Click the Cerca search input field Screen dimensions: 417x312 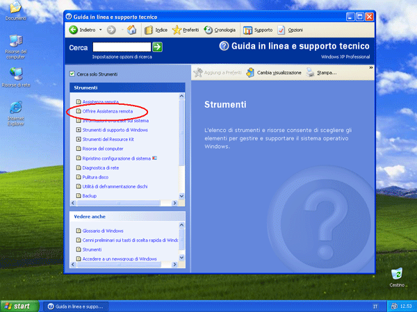(122, 47)
